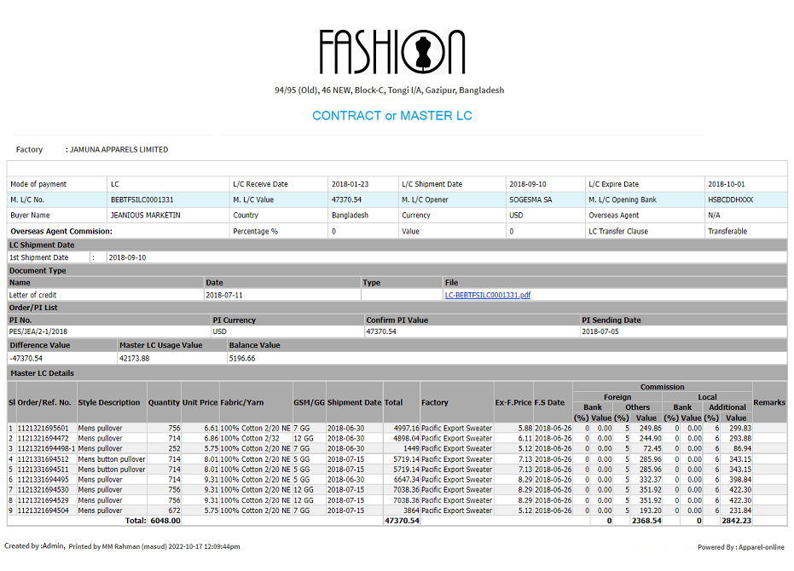794x571 pixels.
Task: Open the LC-BEBTFSILC0001331.pdf file link
Action: pos(487,295)
